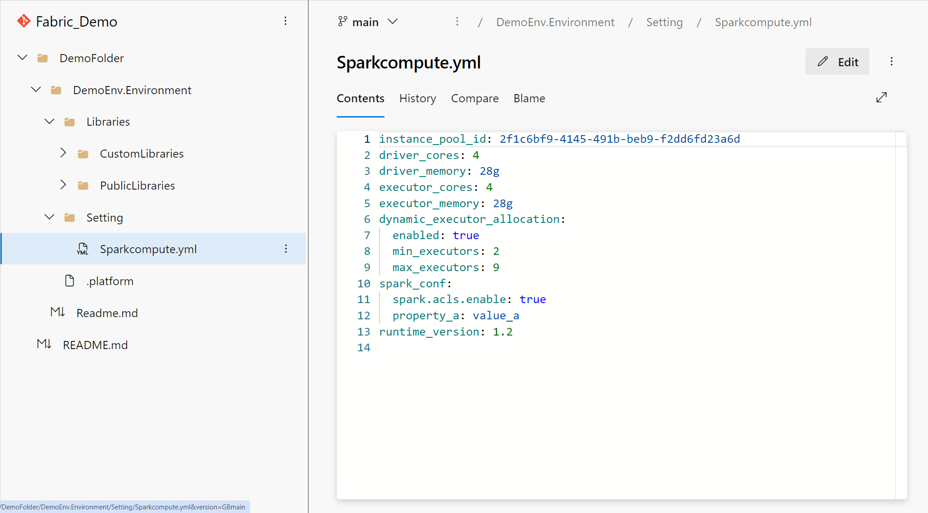Viewport: 928px width, 513px height.
Task: Select the Compare tab
Action: (475, 98)
